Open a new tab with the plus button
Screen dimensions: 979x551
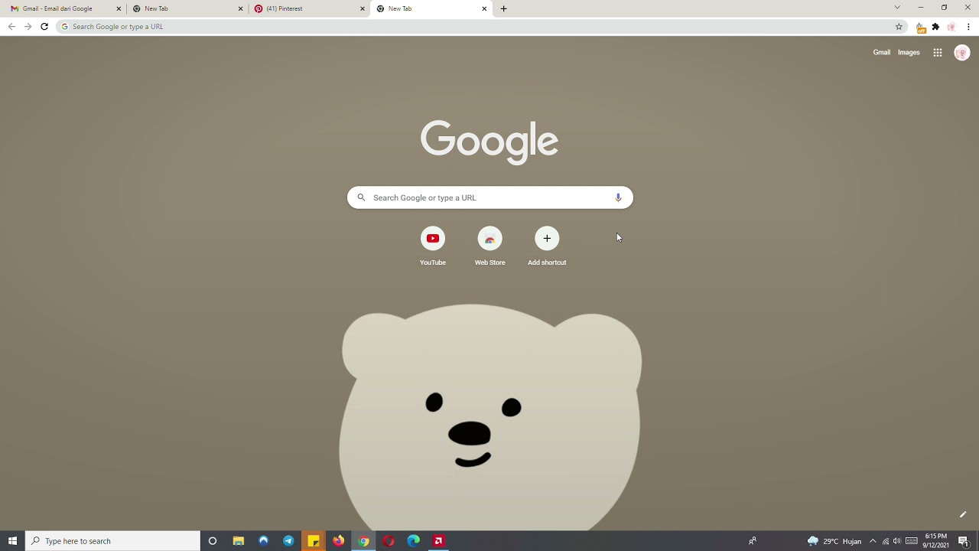503,8
